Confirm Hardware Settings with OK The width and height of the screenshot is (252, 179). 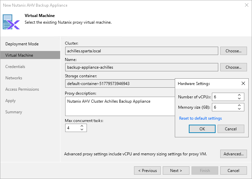[x=202, y=129]
